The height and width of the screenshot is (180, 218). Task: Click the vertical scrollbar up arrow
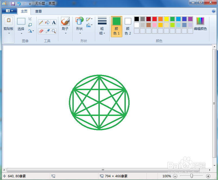click(214, 47)
